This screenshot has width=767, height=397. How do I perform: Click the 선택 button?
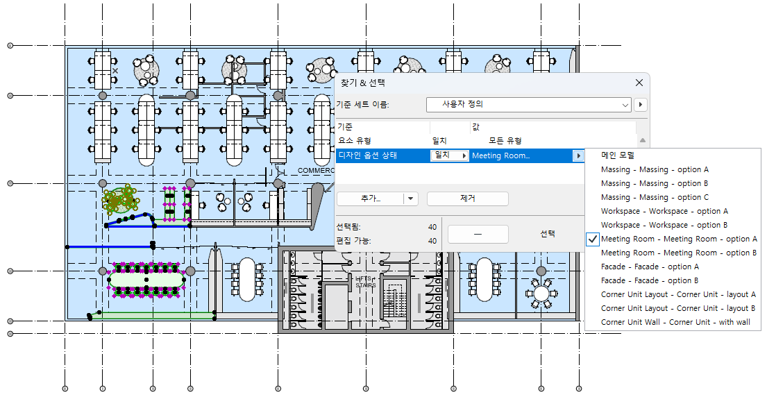548,234
